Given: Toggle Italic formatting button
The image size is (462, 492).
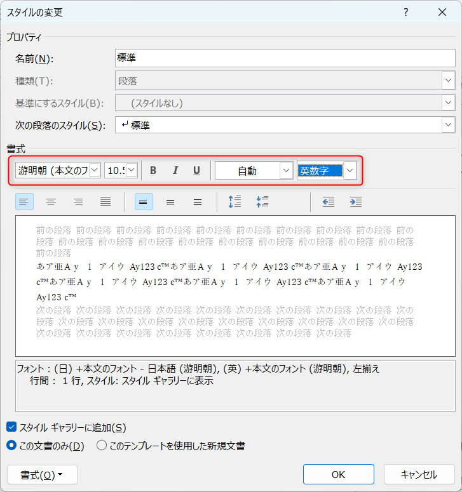Looking at the screenshot, I should click(175, 171).
